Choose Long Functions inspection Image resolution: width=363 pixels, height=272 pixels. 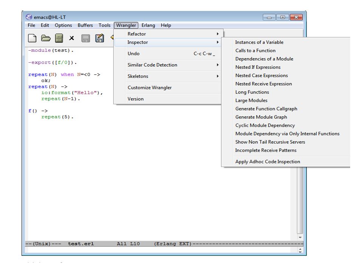tap(286, 92)
